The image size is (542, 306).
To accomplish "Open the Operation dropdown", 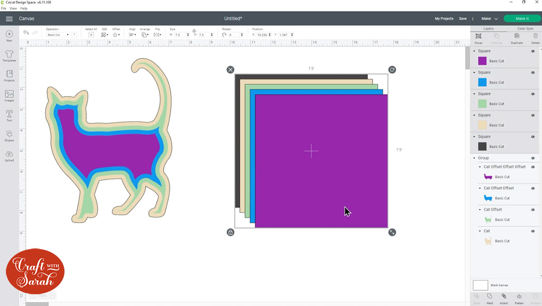I will pos(59,34).
